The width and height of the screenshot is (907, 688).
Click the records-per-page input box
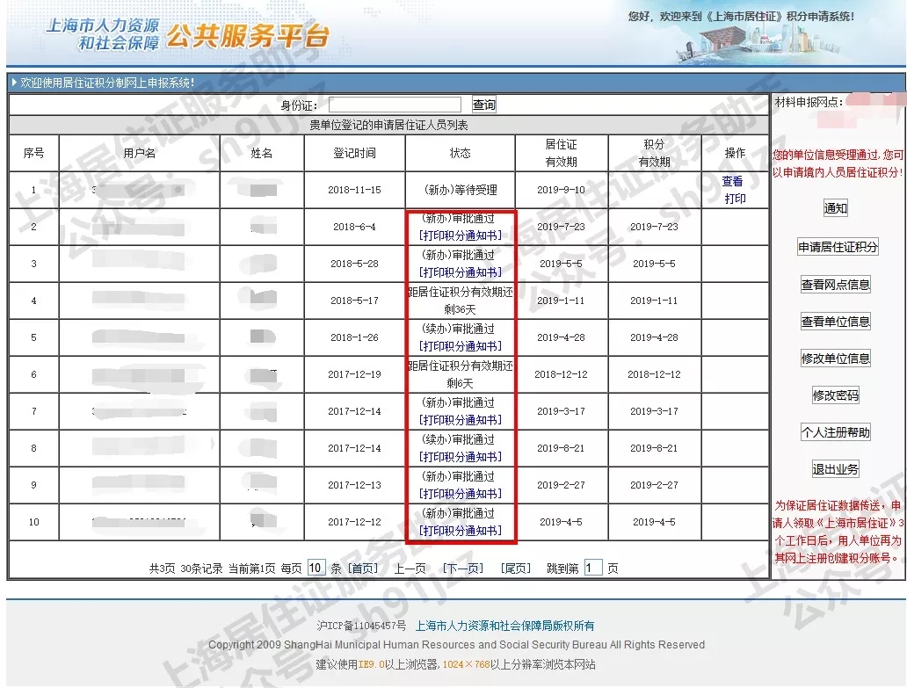[316, 569]
